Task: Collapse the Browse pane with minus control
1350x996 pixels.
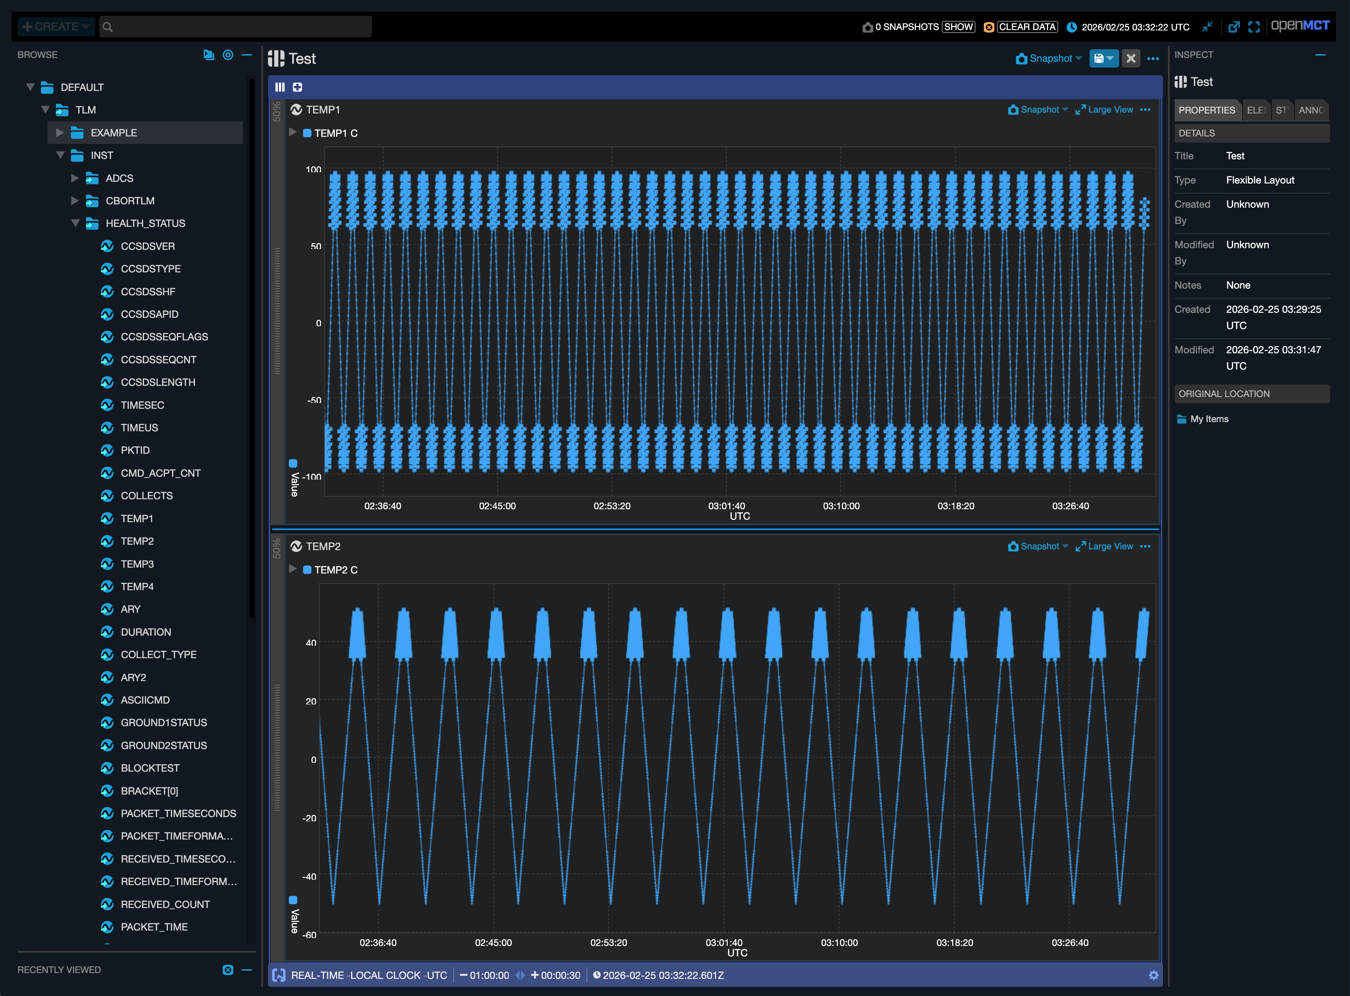Action: 247,55
